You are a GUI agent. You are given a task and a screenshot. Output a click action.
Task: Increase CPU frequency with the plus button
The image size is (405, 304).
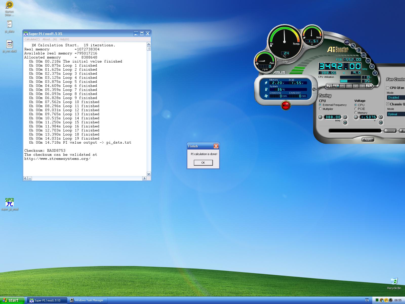click(x=345, y=117)
